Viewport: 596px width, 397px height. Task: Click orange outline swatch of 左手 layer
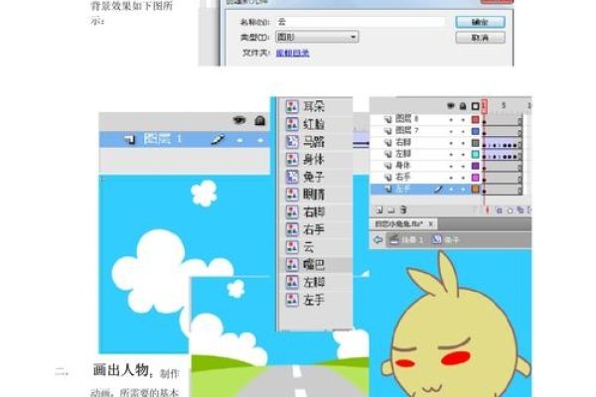click(475, 189)
